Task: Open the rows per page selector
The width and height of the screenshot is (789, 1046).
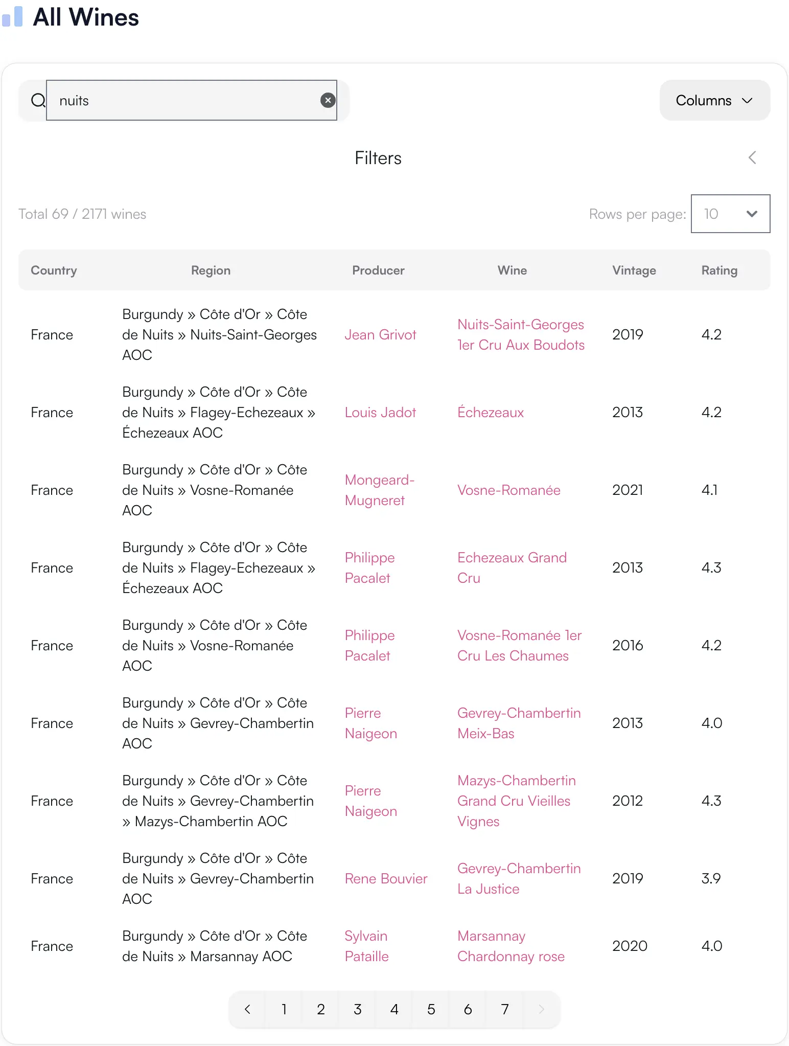Action: point(730,214)
